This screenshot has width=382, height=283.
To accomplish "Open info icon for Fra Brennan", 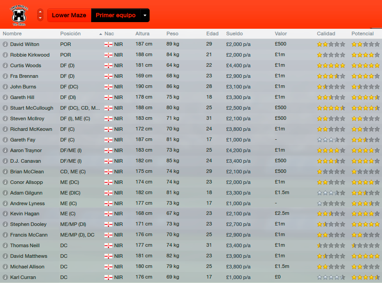I will pos(5,76).
